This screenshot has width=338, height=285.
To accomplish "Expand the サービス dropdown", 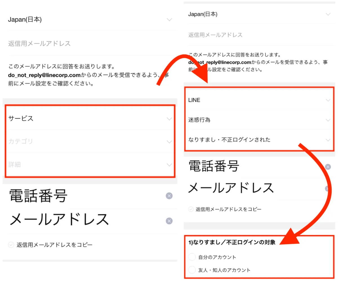I will point(90,119).
